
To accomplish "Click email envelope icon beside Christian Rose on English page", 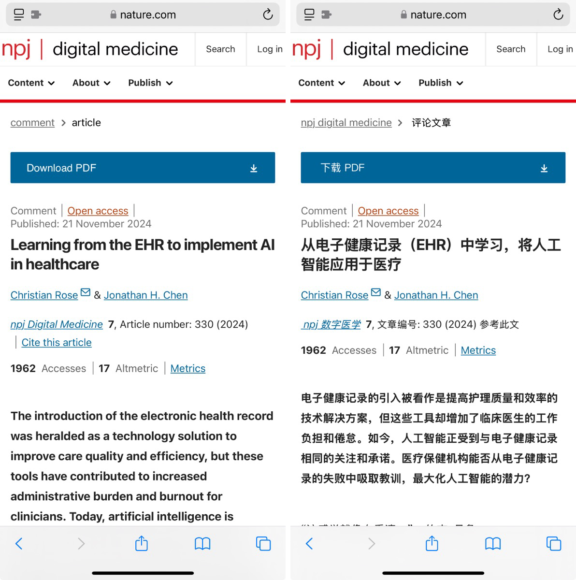I will coord(86,292).
